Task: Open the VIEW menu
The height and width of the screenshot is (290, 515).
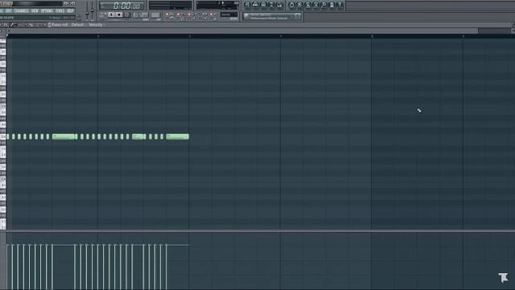Action: coord(35,10)
